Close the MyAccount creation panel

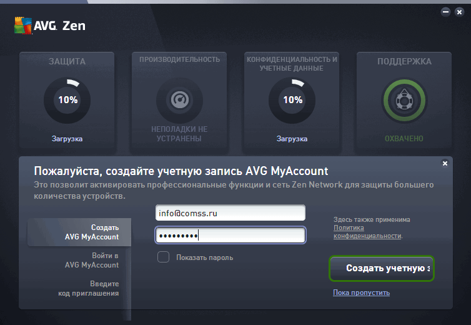pyautogui.click(x=445, y=163)
